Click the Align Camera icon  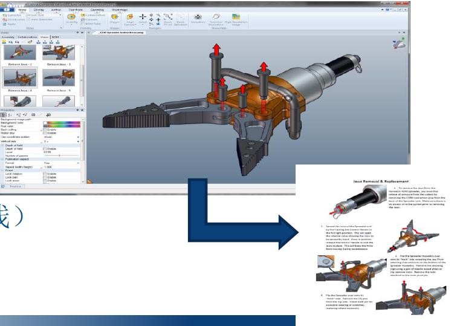point(130,17)
